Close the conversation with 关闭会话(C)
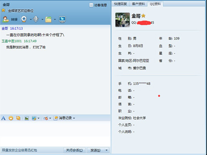 (x=74, y=150)
